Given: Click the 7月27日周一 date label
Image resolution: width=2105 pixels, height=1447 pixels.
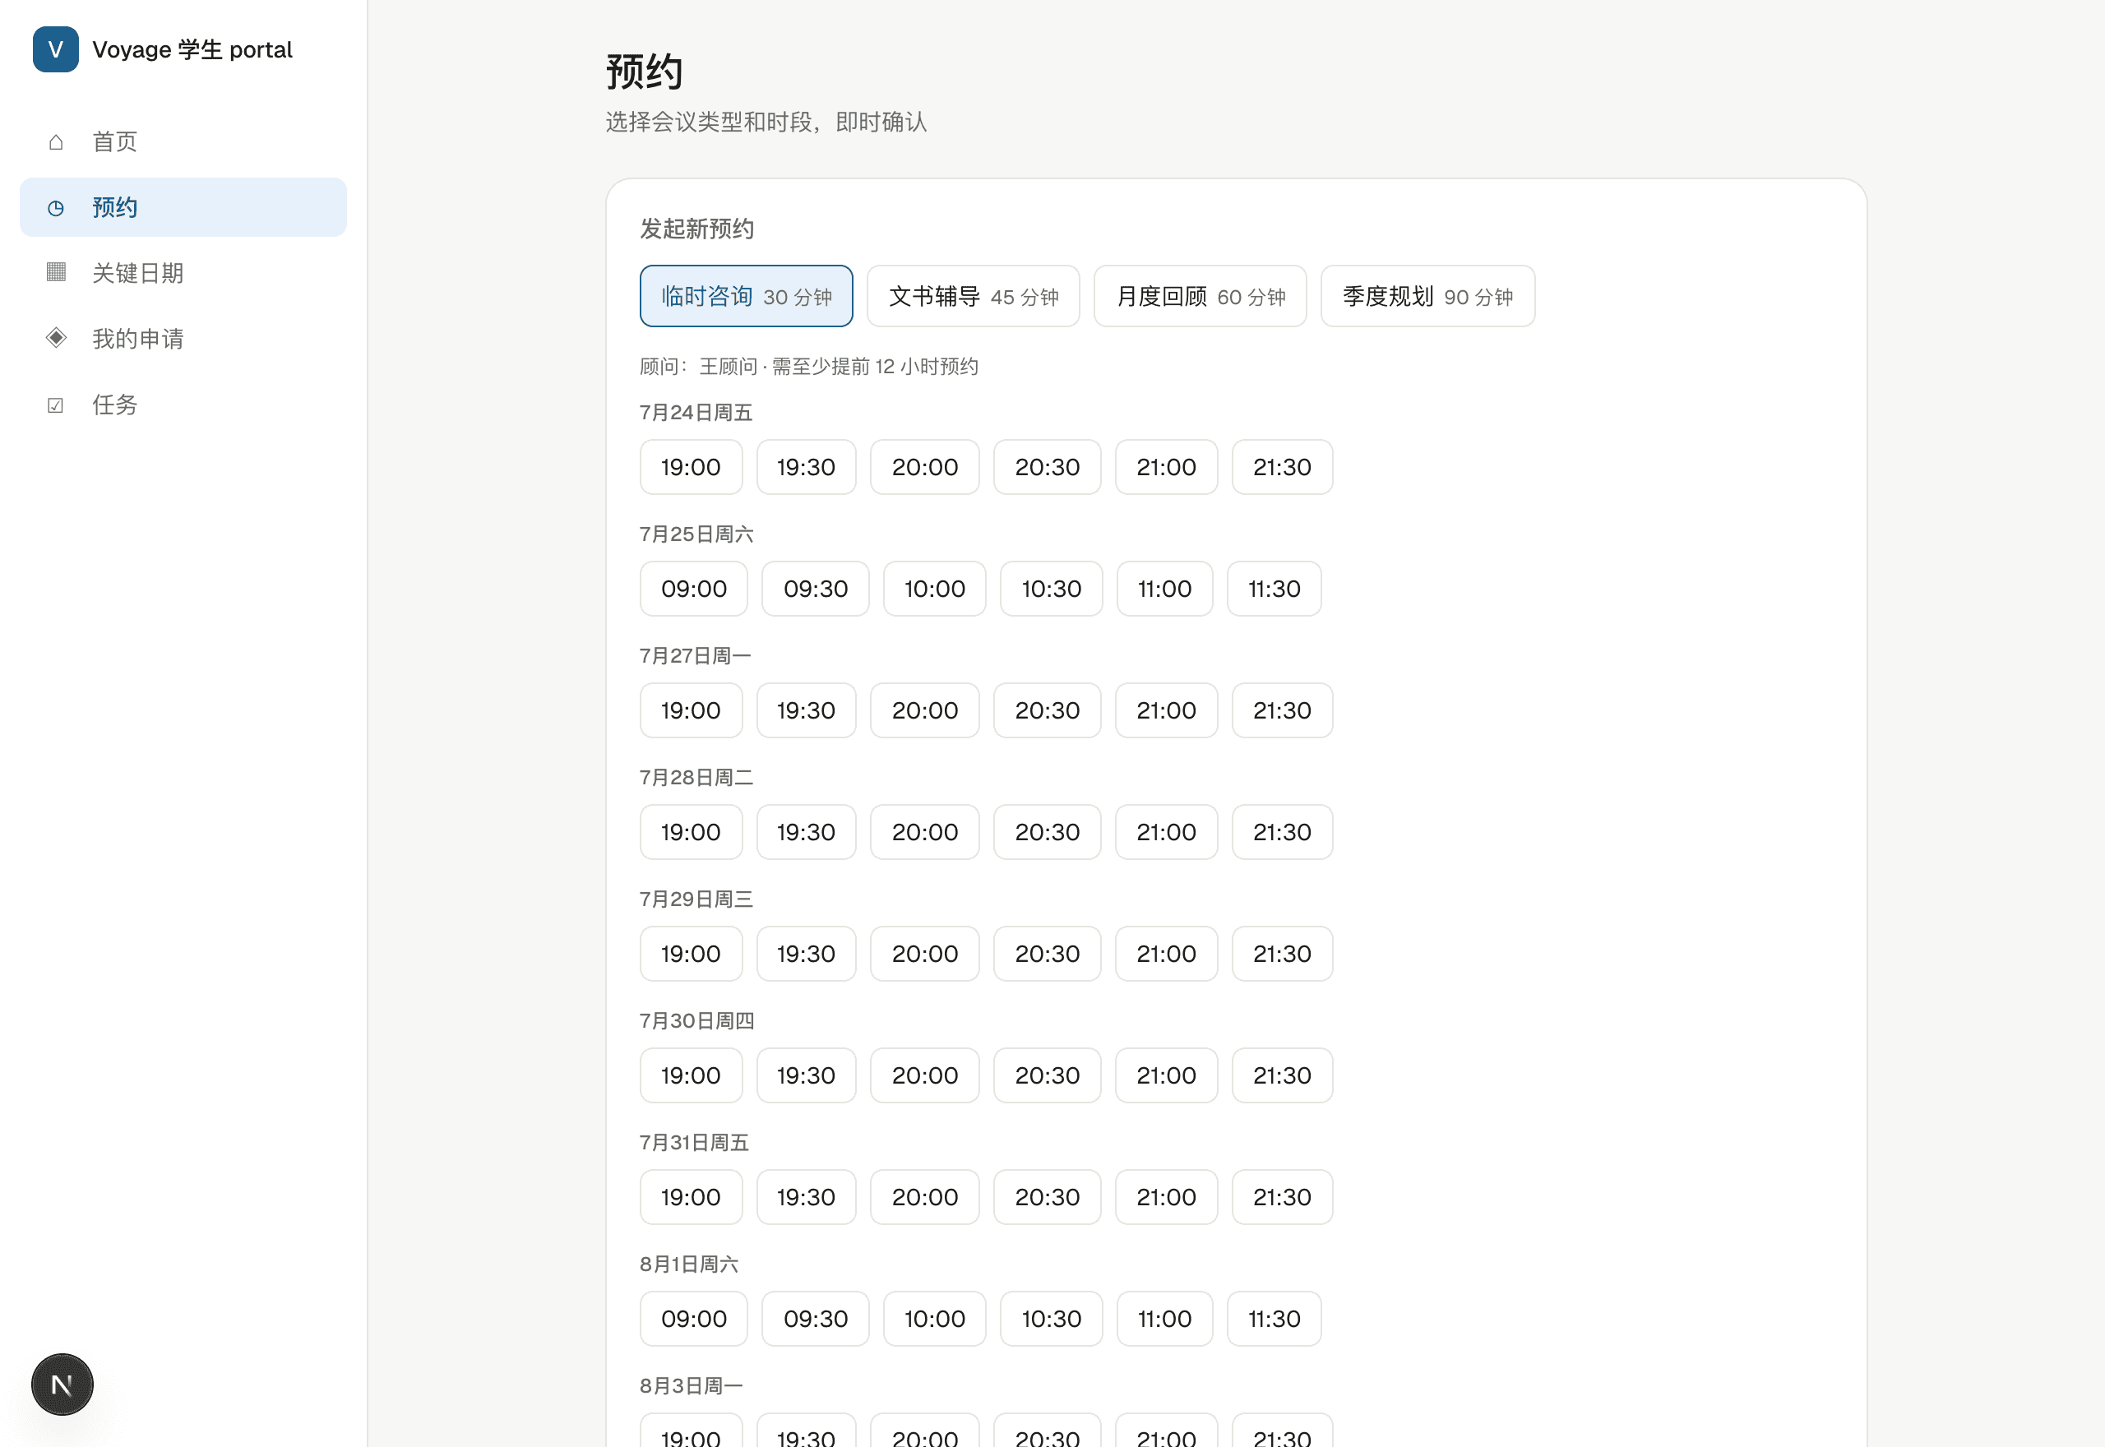Looking at the screenshot, I should point(696,655).
